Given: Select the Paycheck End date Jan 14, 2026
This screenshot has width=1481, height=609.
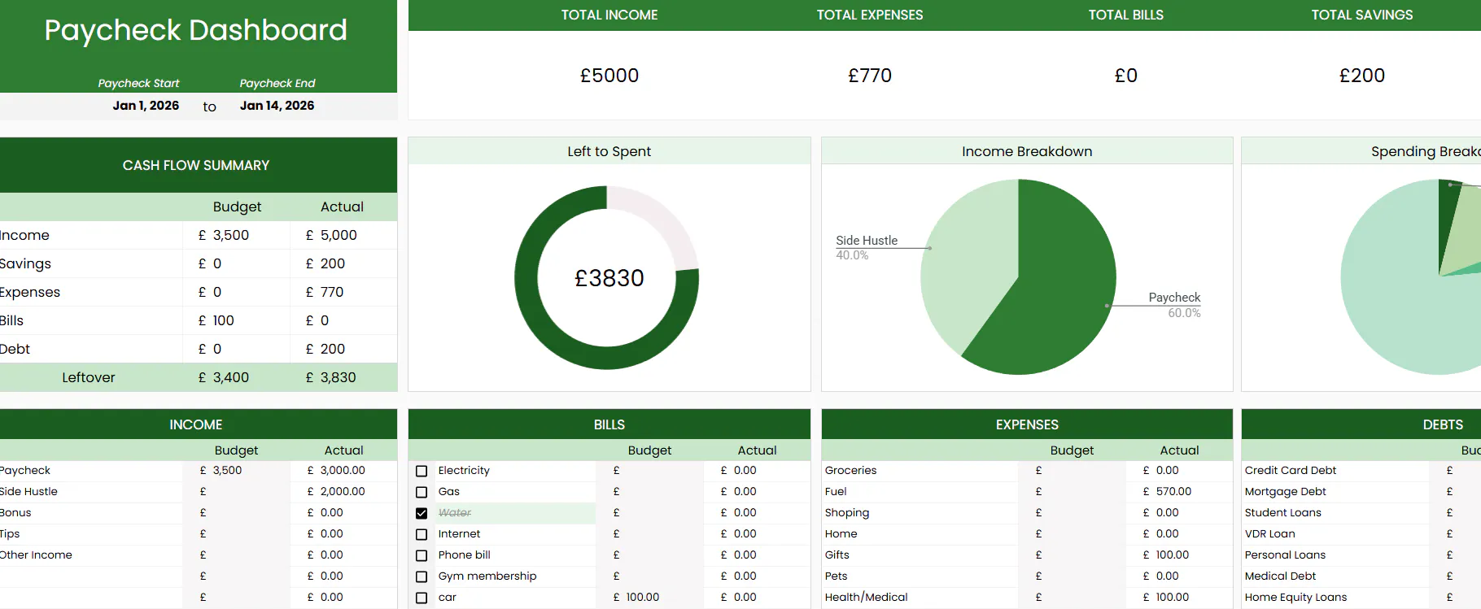Looking at the screenshot, I should 277,106.
